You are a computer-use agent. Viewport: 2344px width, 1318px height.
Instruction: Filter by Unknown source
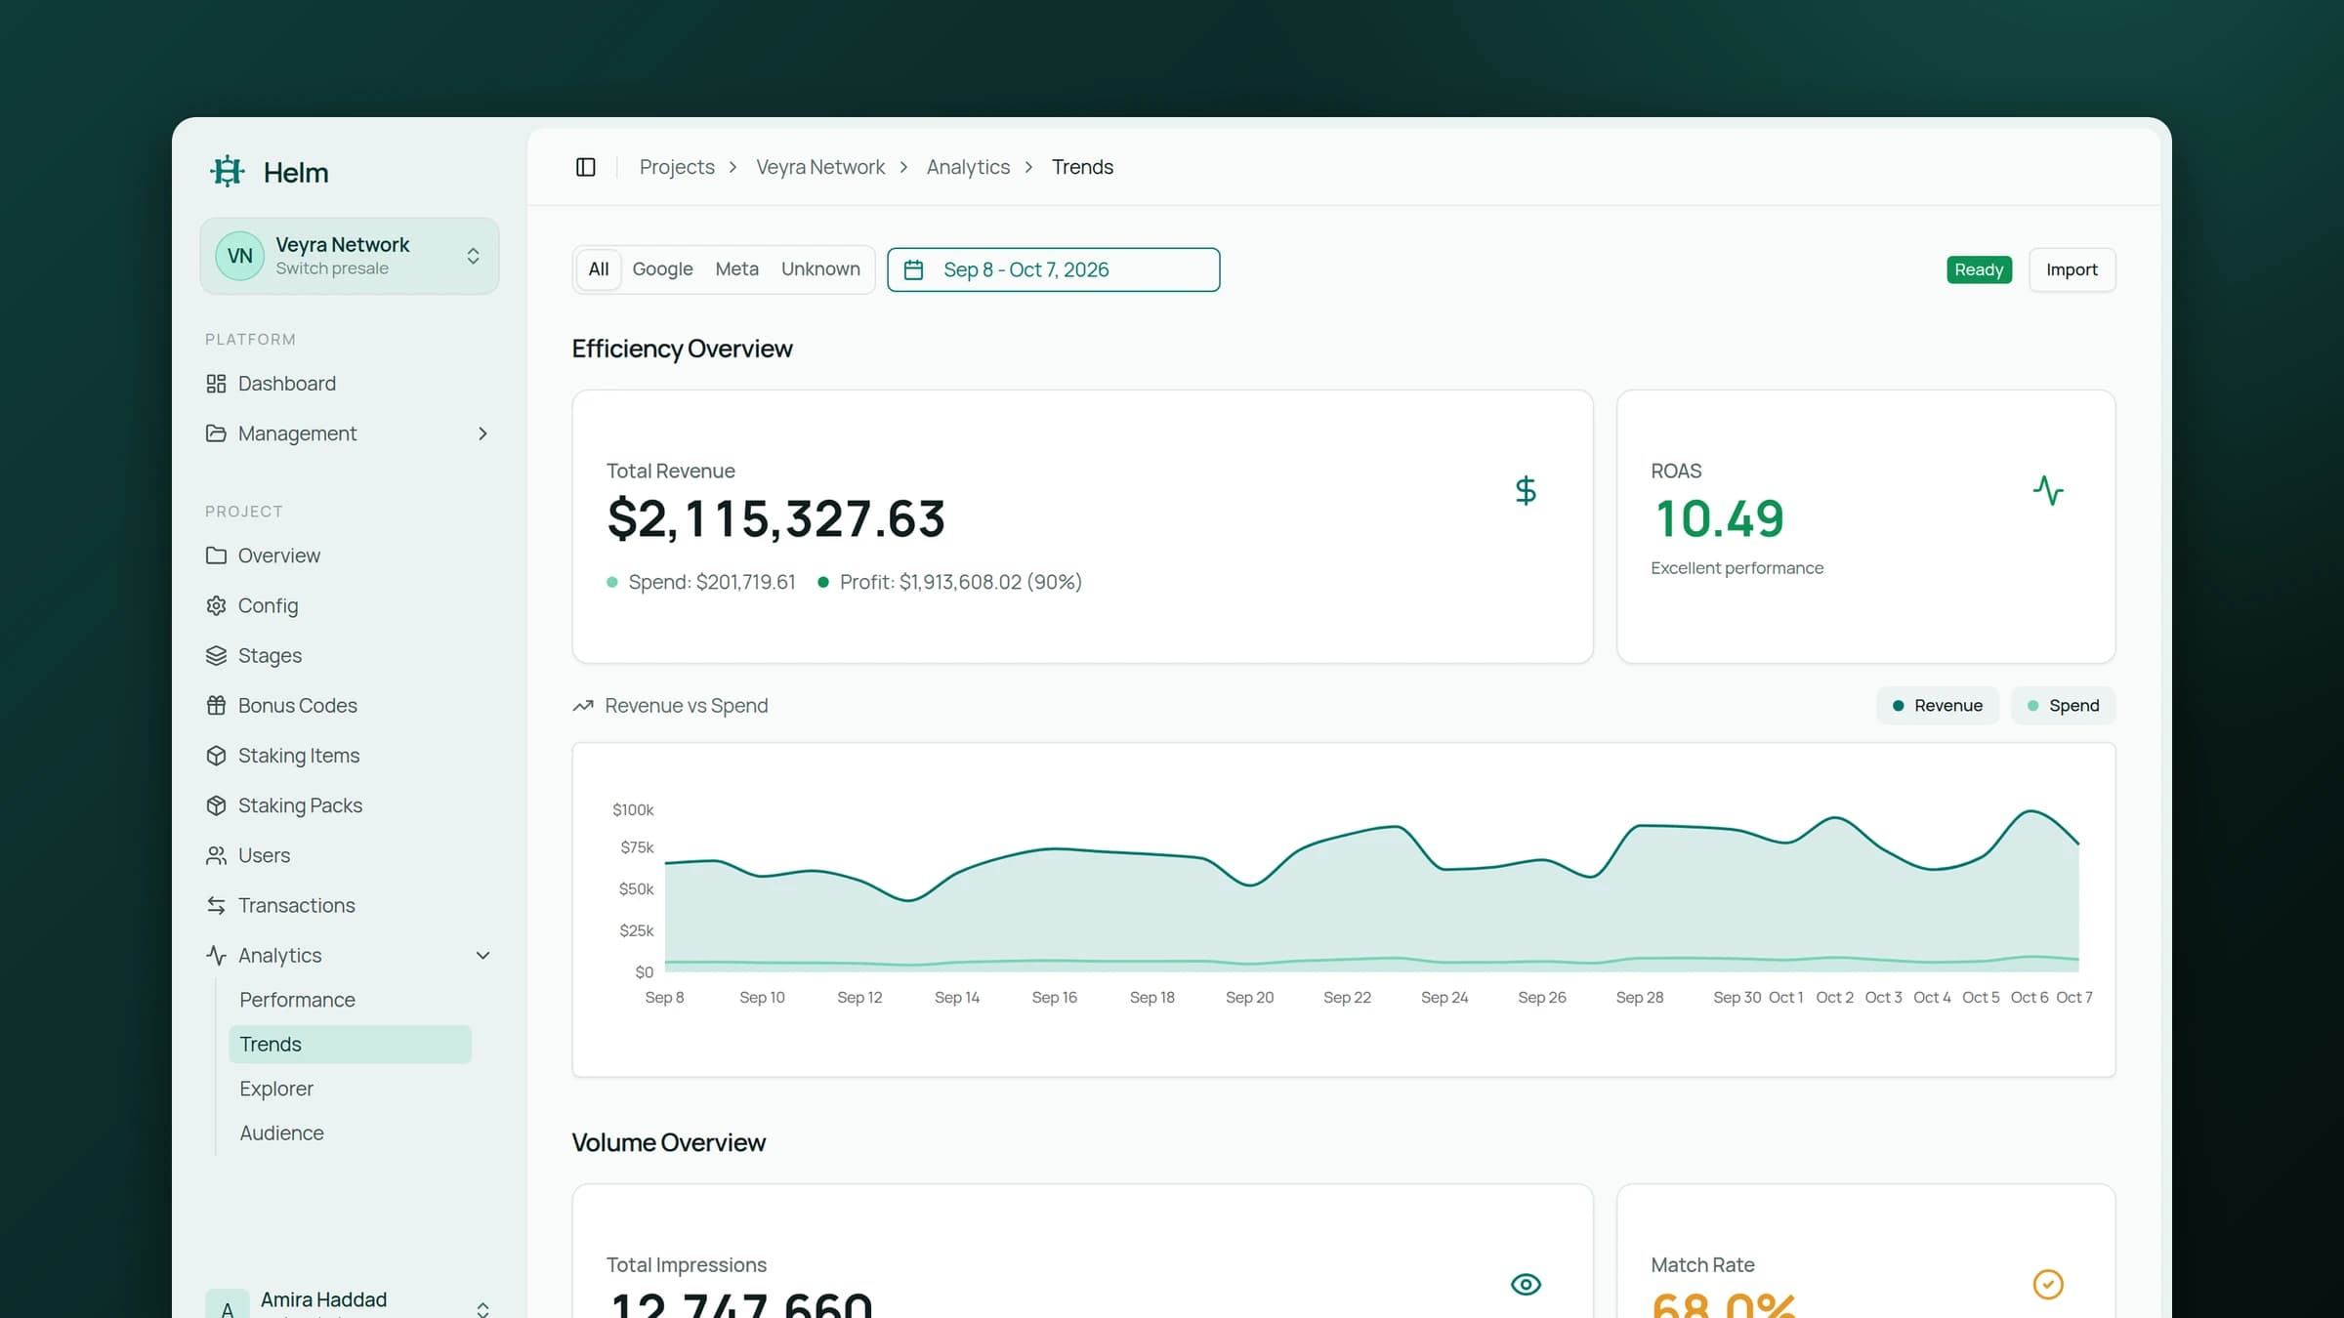820,269
